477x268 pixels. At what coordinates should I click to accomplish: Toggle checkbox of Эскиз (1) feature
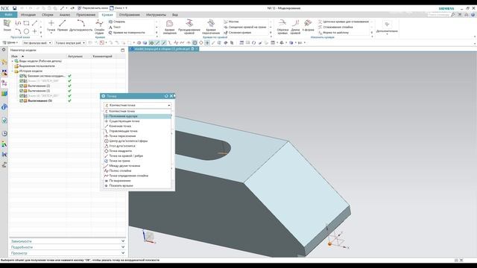coord(22,81)
